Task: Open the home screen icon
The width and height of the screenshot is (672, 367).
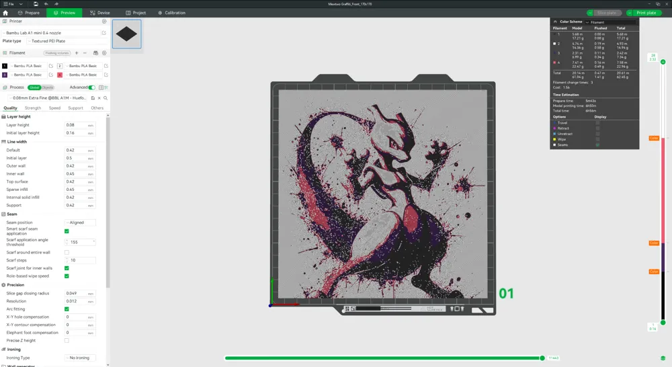Action: coord(5,13)
